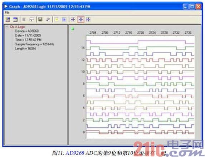Click the 2720 sample marker on time axis
205x157 pixels.
click(141, 33)
